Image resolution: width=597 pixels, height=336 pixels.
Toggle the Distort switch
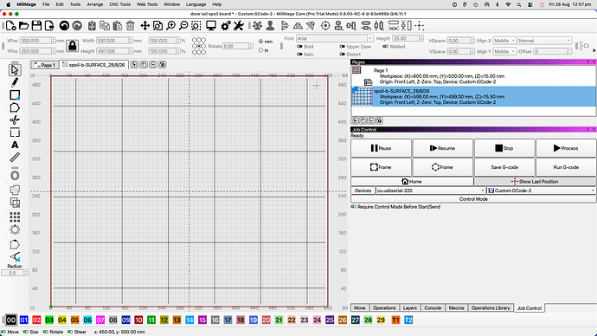click(342, 54)
